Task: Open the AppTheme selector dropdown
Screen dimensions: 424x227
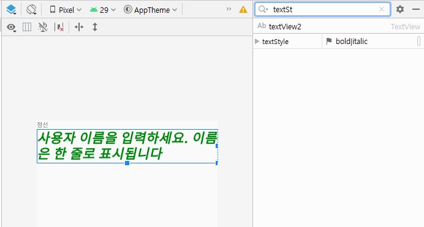Action: pyautogui.click(x=150, y=10)
